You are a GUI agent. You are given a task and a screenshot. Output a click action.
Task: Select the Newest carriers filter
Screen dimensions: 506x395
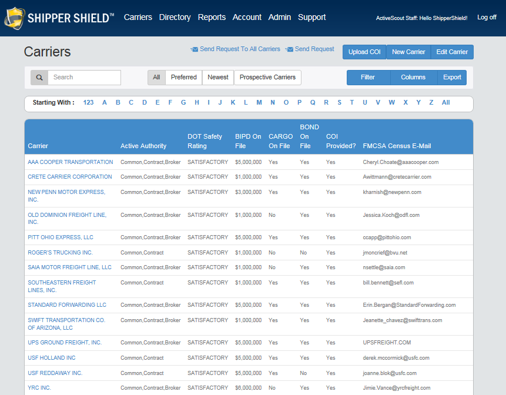pyautogui.click(x=218, y=78)
